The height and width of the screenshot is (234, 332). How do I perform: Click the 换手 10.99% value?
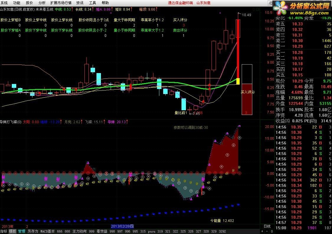tap(296, 110)
